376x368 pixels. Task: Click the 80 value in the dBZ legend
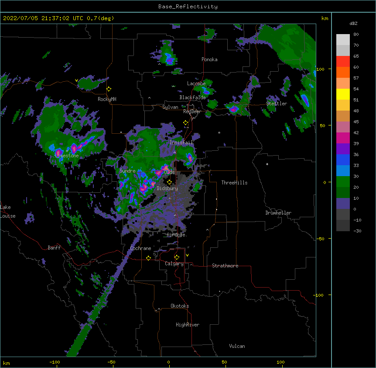click(x=356, y=35)
